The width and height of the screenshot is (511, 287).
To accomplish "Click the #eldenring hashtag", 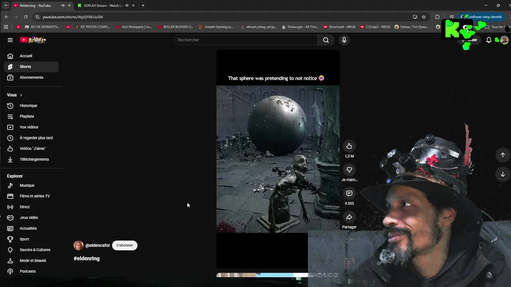I will (x=87, y=259).
